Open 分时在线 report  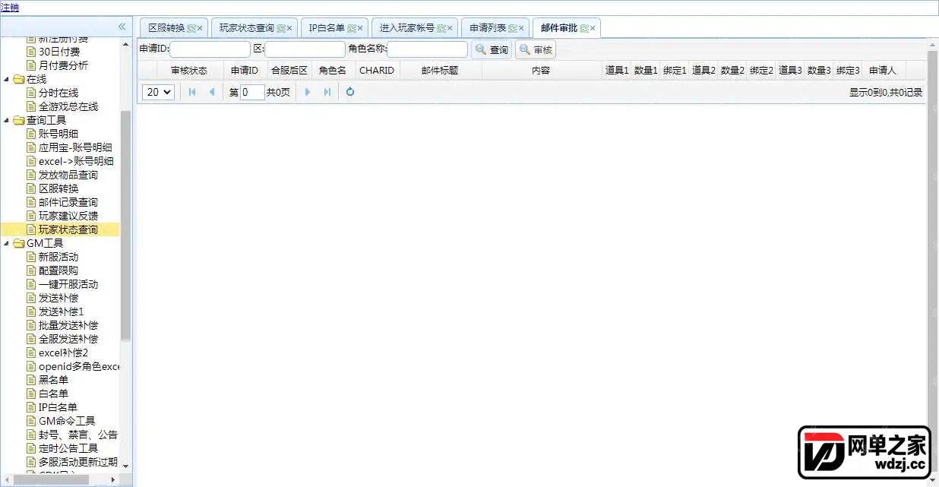pos(58,93)
